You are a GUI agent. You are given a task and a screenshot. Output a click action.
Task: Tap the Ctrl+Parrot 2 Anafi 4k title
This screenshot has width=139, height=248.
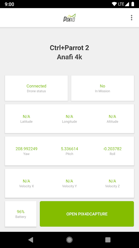coord(69,52)
